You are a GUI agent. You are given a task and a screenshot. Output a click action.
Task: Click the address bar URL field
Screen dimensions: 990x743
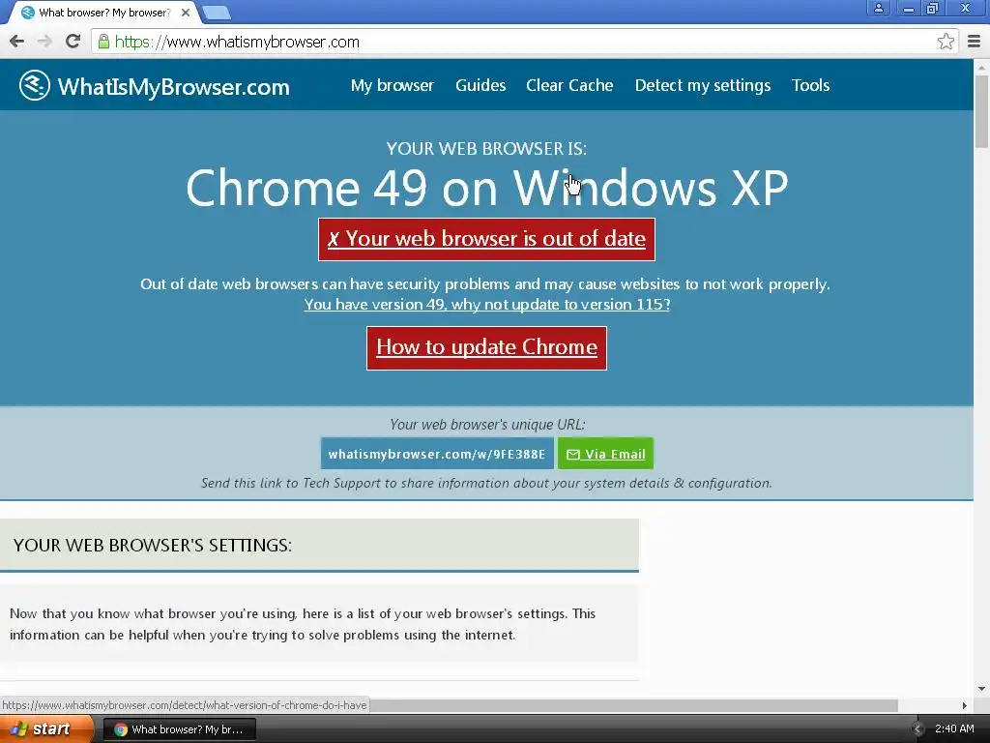[524, 42]
